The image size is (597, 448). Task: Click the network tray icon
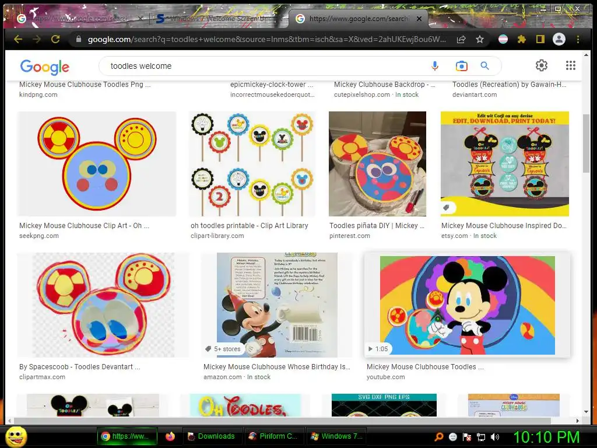(x=481, y=437)
